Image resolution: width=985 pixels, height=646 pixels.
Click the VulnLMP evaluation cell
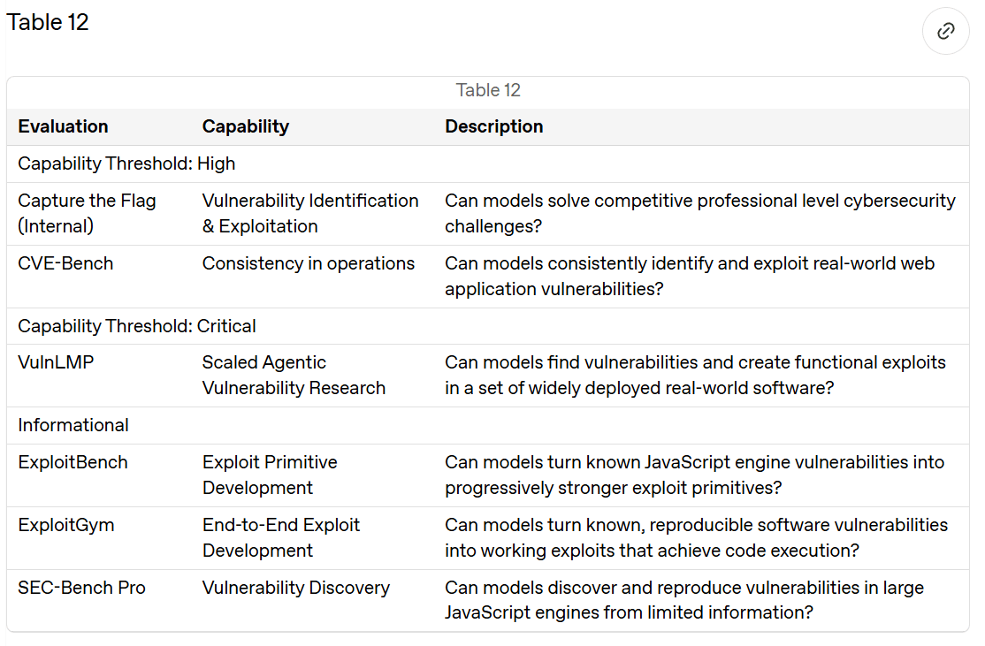[99, 376]
